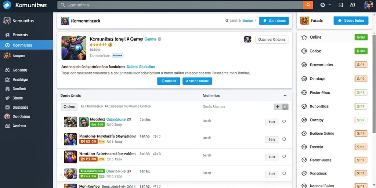Click the right panel's vertical scrollbar
The width and height of the screenshot is (376, 188).
374,84
